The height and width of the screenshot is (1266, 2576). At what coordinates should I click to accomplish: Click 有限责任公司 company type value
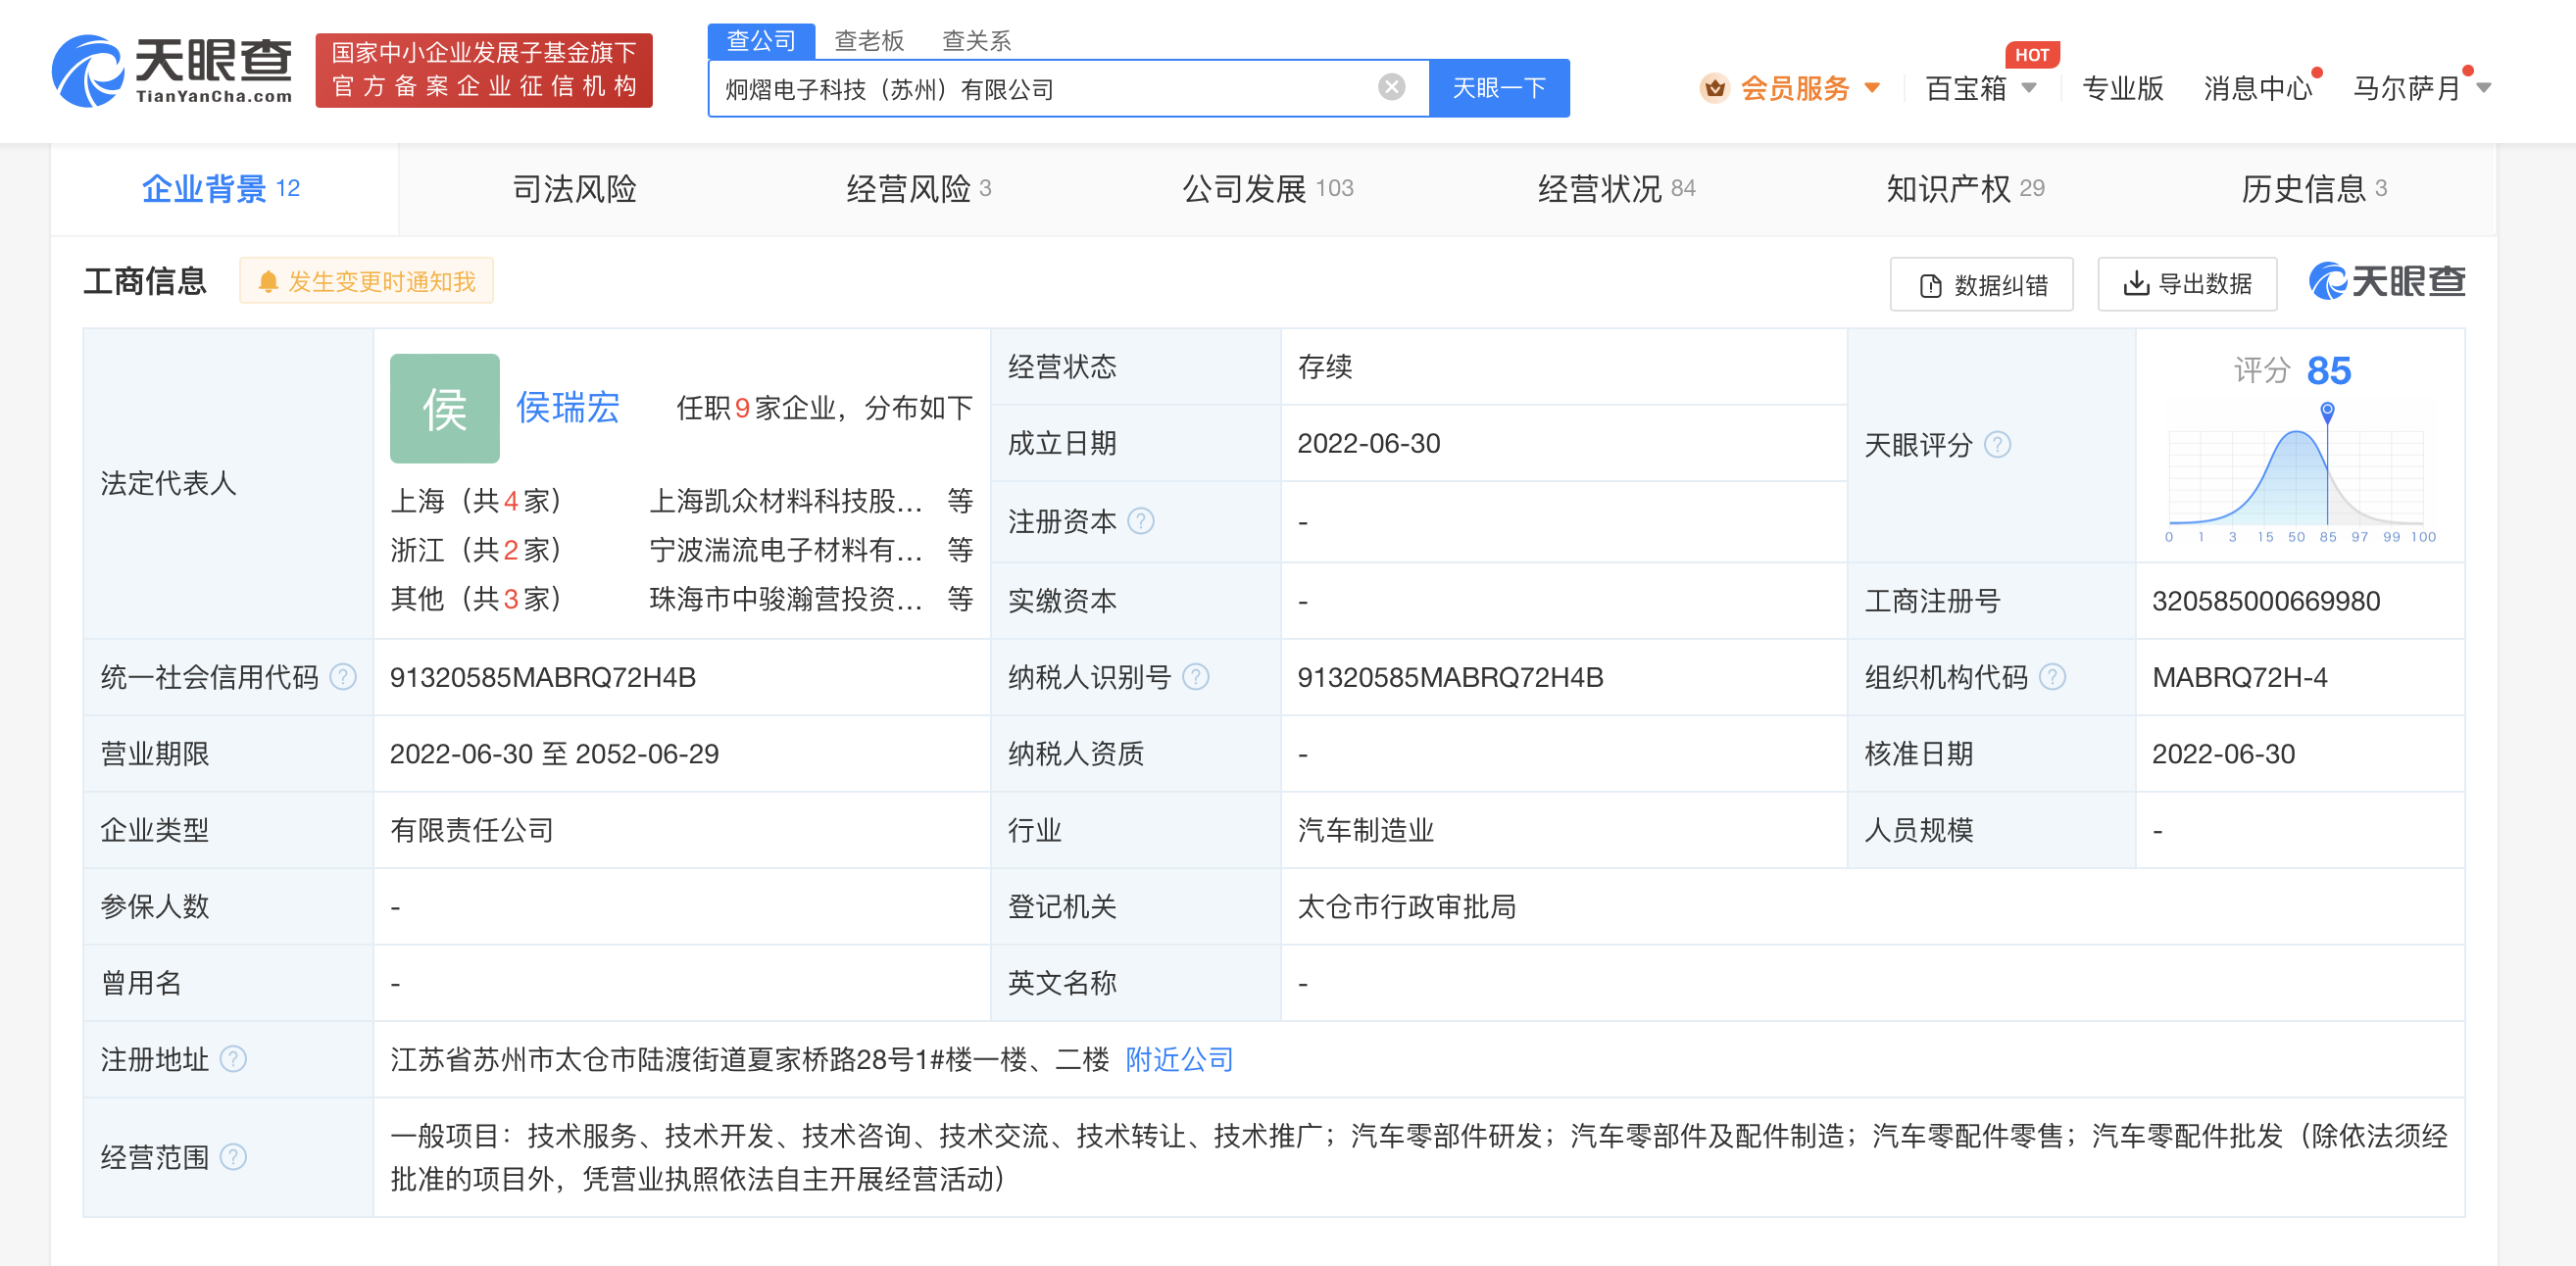(472, 830)
